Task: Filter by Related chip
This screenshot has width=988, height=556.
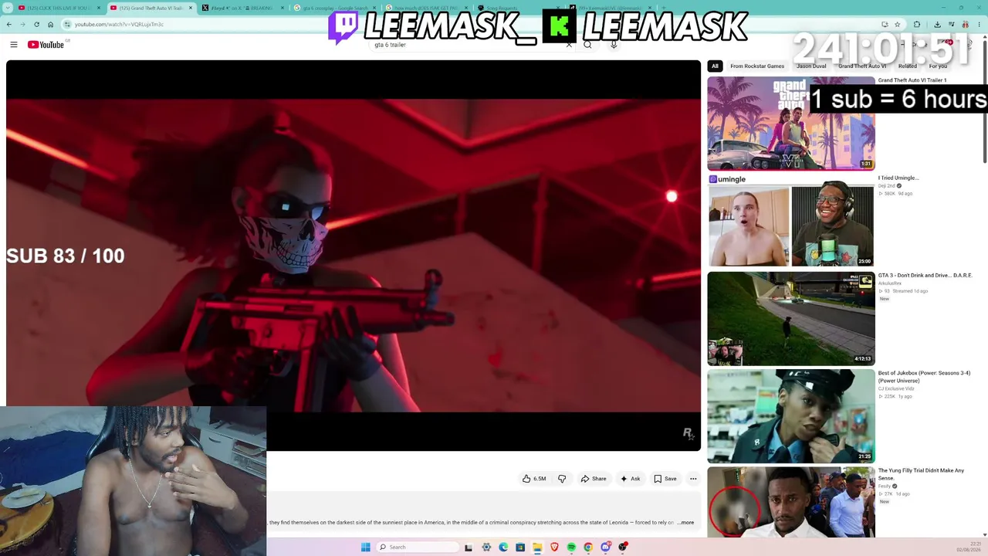Action: pos(908,66)
